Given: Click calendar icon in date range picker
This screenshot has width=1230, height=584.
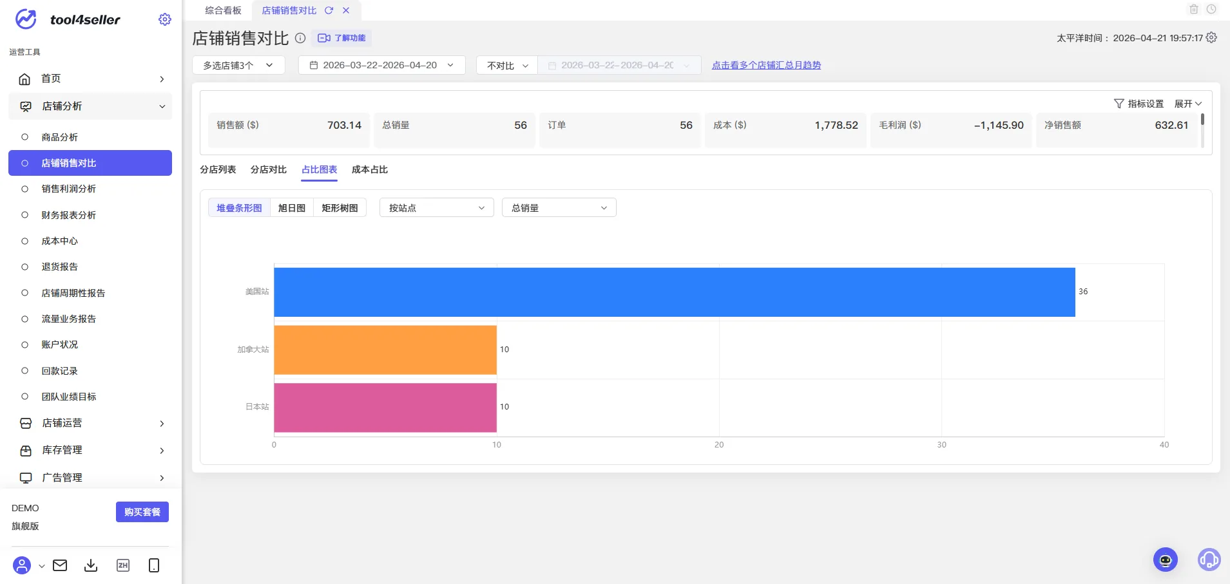Looking at the screenshot, I should (x=314, y=65).
